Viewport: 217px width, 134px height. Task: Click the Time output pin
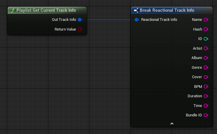tap(206, 105)
